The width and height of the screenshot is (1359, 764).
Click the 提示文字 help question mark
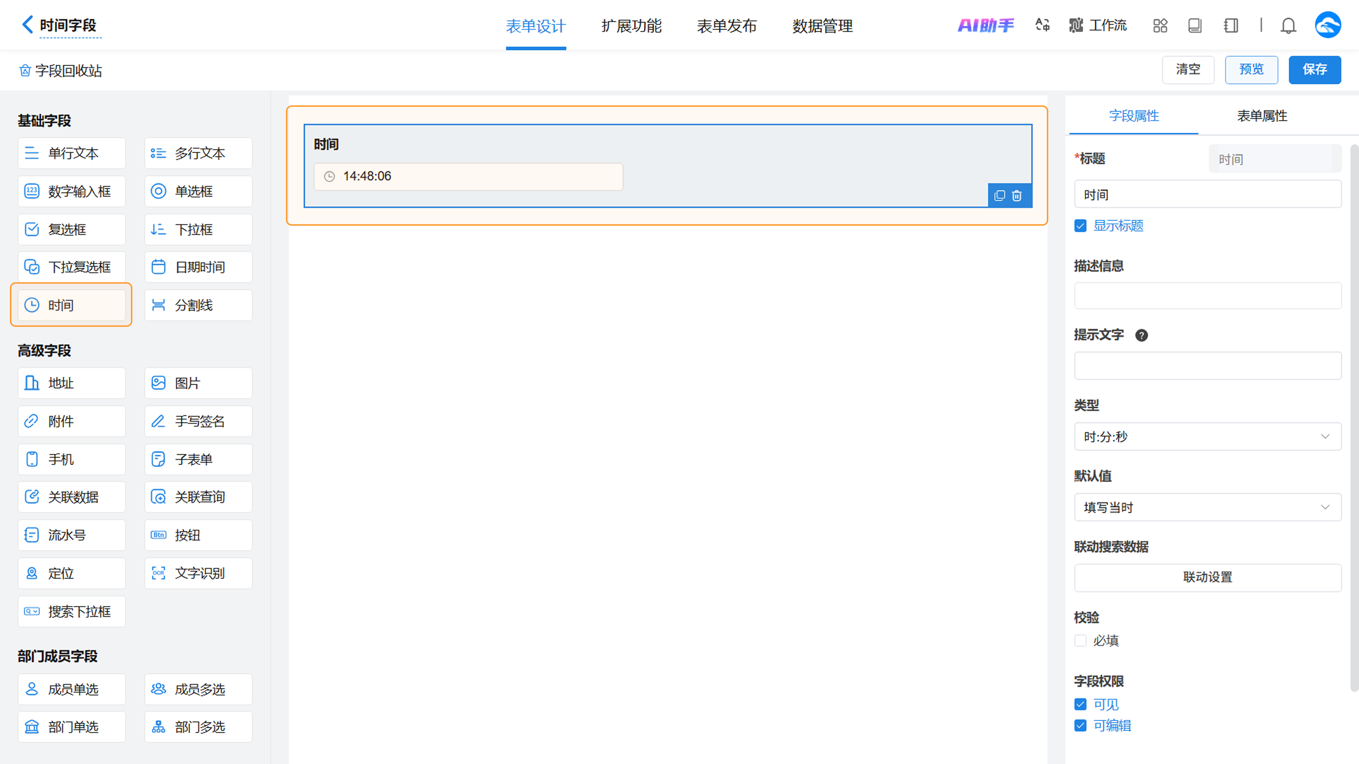(1142, 335)
